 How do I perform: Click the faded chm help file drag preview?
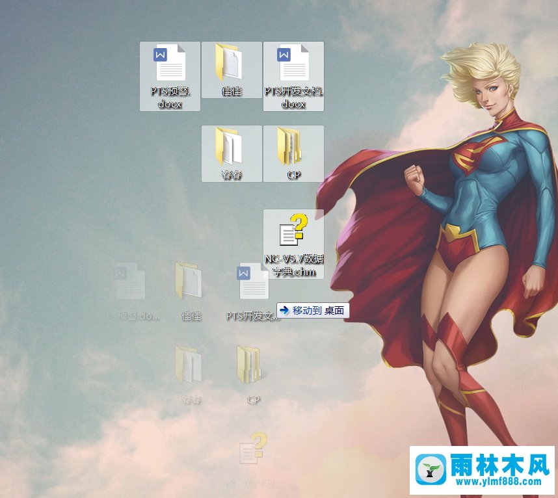click(x=252, y=449)
